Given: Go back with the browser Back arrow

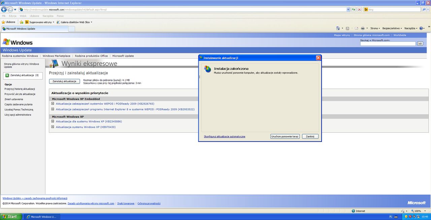Looking at the screenshot, I should pos(4,9).
